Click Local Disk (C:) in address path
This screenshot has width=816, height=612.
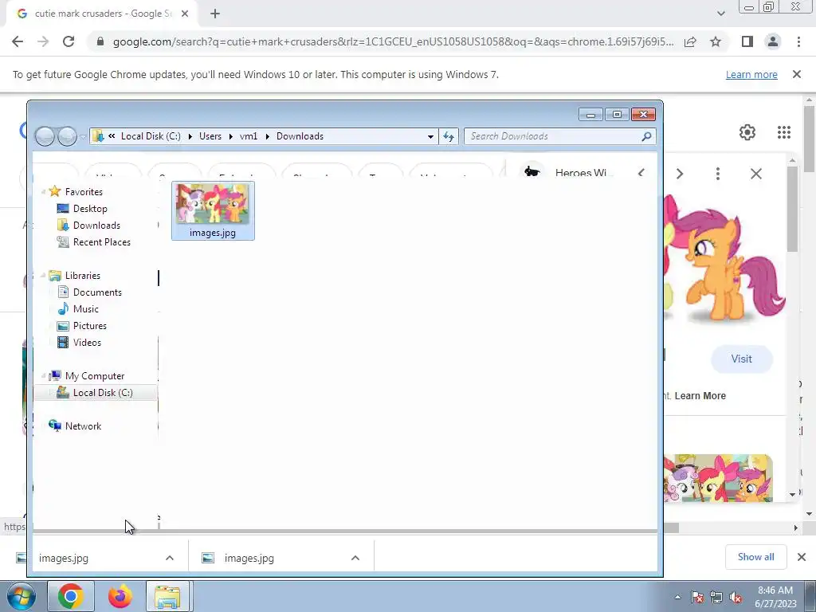(x=151, y=136)
